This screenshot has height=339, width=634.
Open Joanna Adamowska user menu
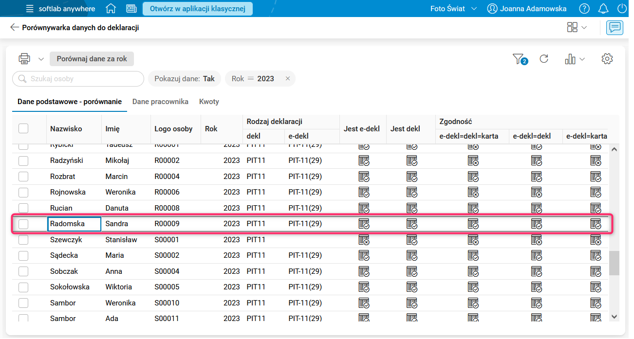(x=527, y=9)
